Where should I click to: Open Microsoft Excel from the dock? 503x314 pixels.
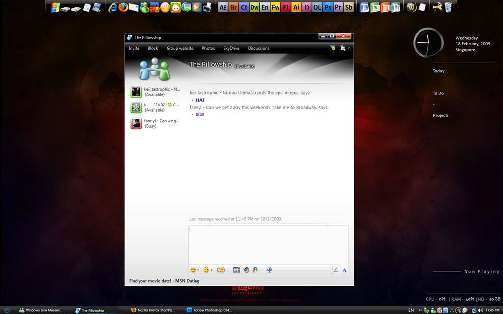(x=375, y=7)
